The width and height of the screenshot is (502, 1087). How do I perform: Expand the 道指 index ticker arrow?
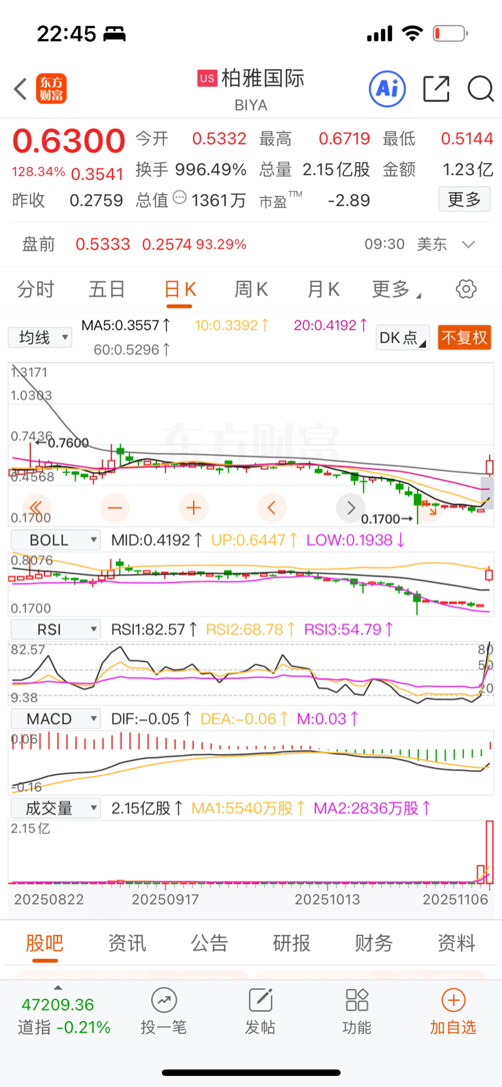coord(58,987)
